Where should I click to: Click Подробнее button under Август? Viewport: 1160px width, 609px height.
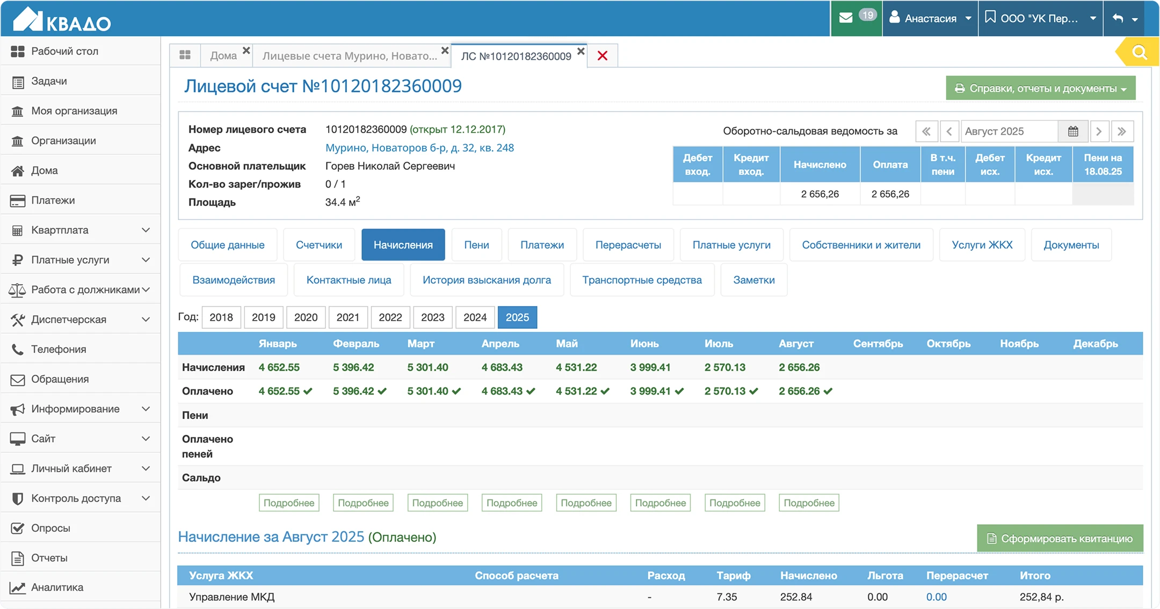809,503
